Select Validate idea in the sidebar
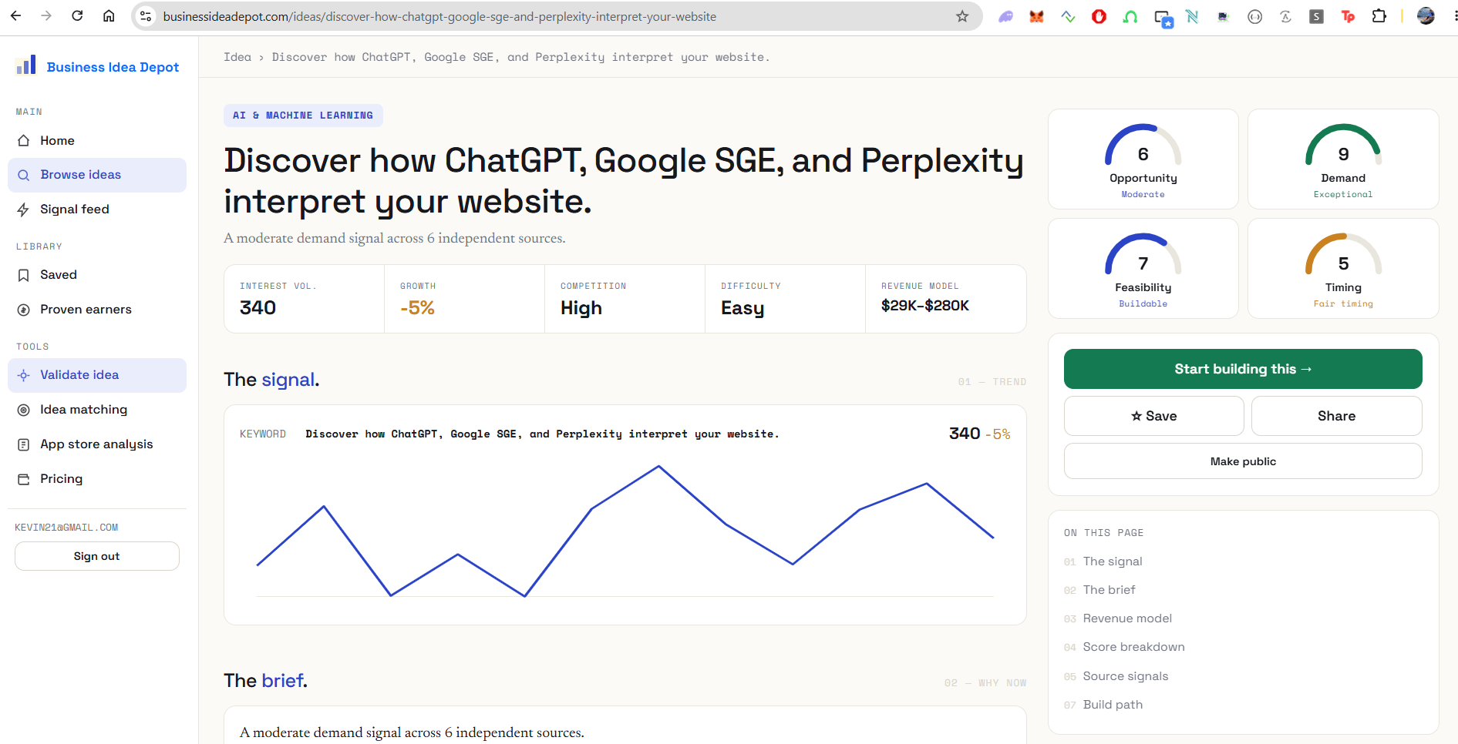The width and height of the screenshot is (1458, 744). click(x=97, y=375)
